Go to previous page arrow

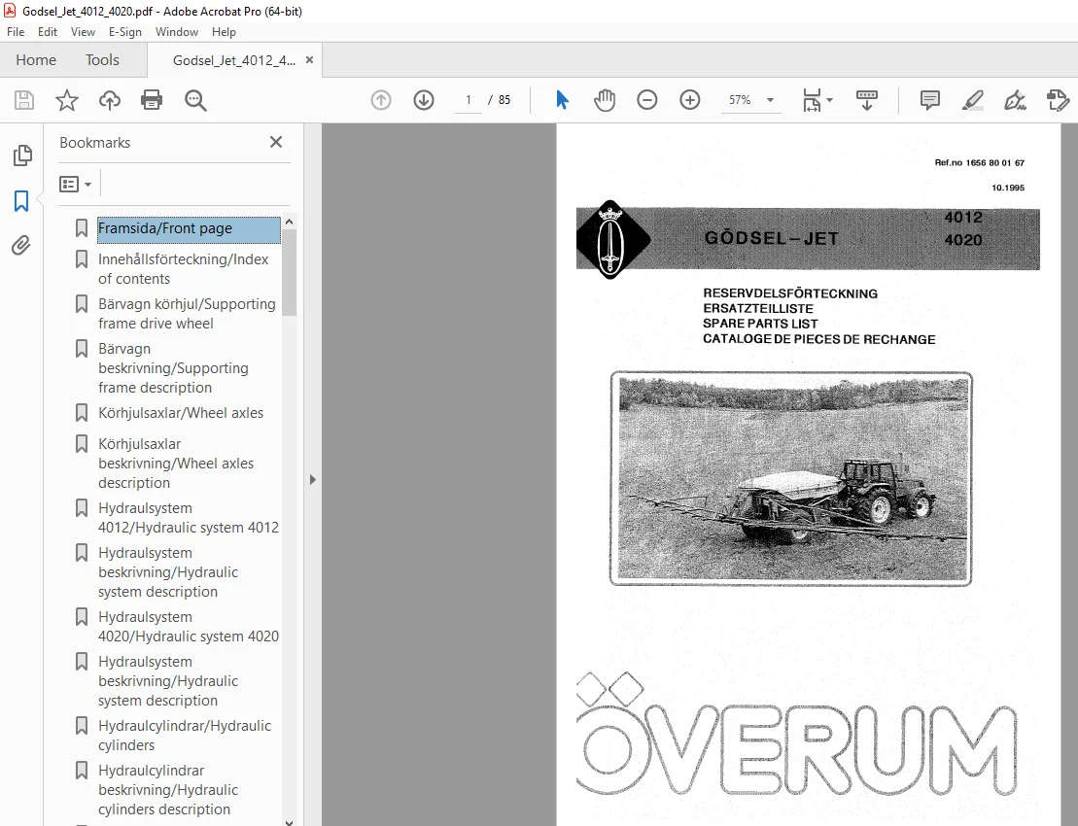coord(381,100)
